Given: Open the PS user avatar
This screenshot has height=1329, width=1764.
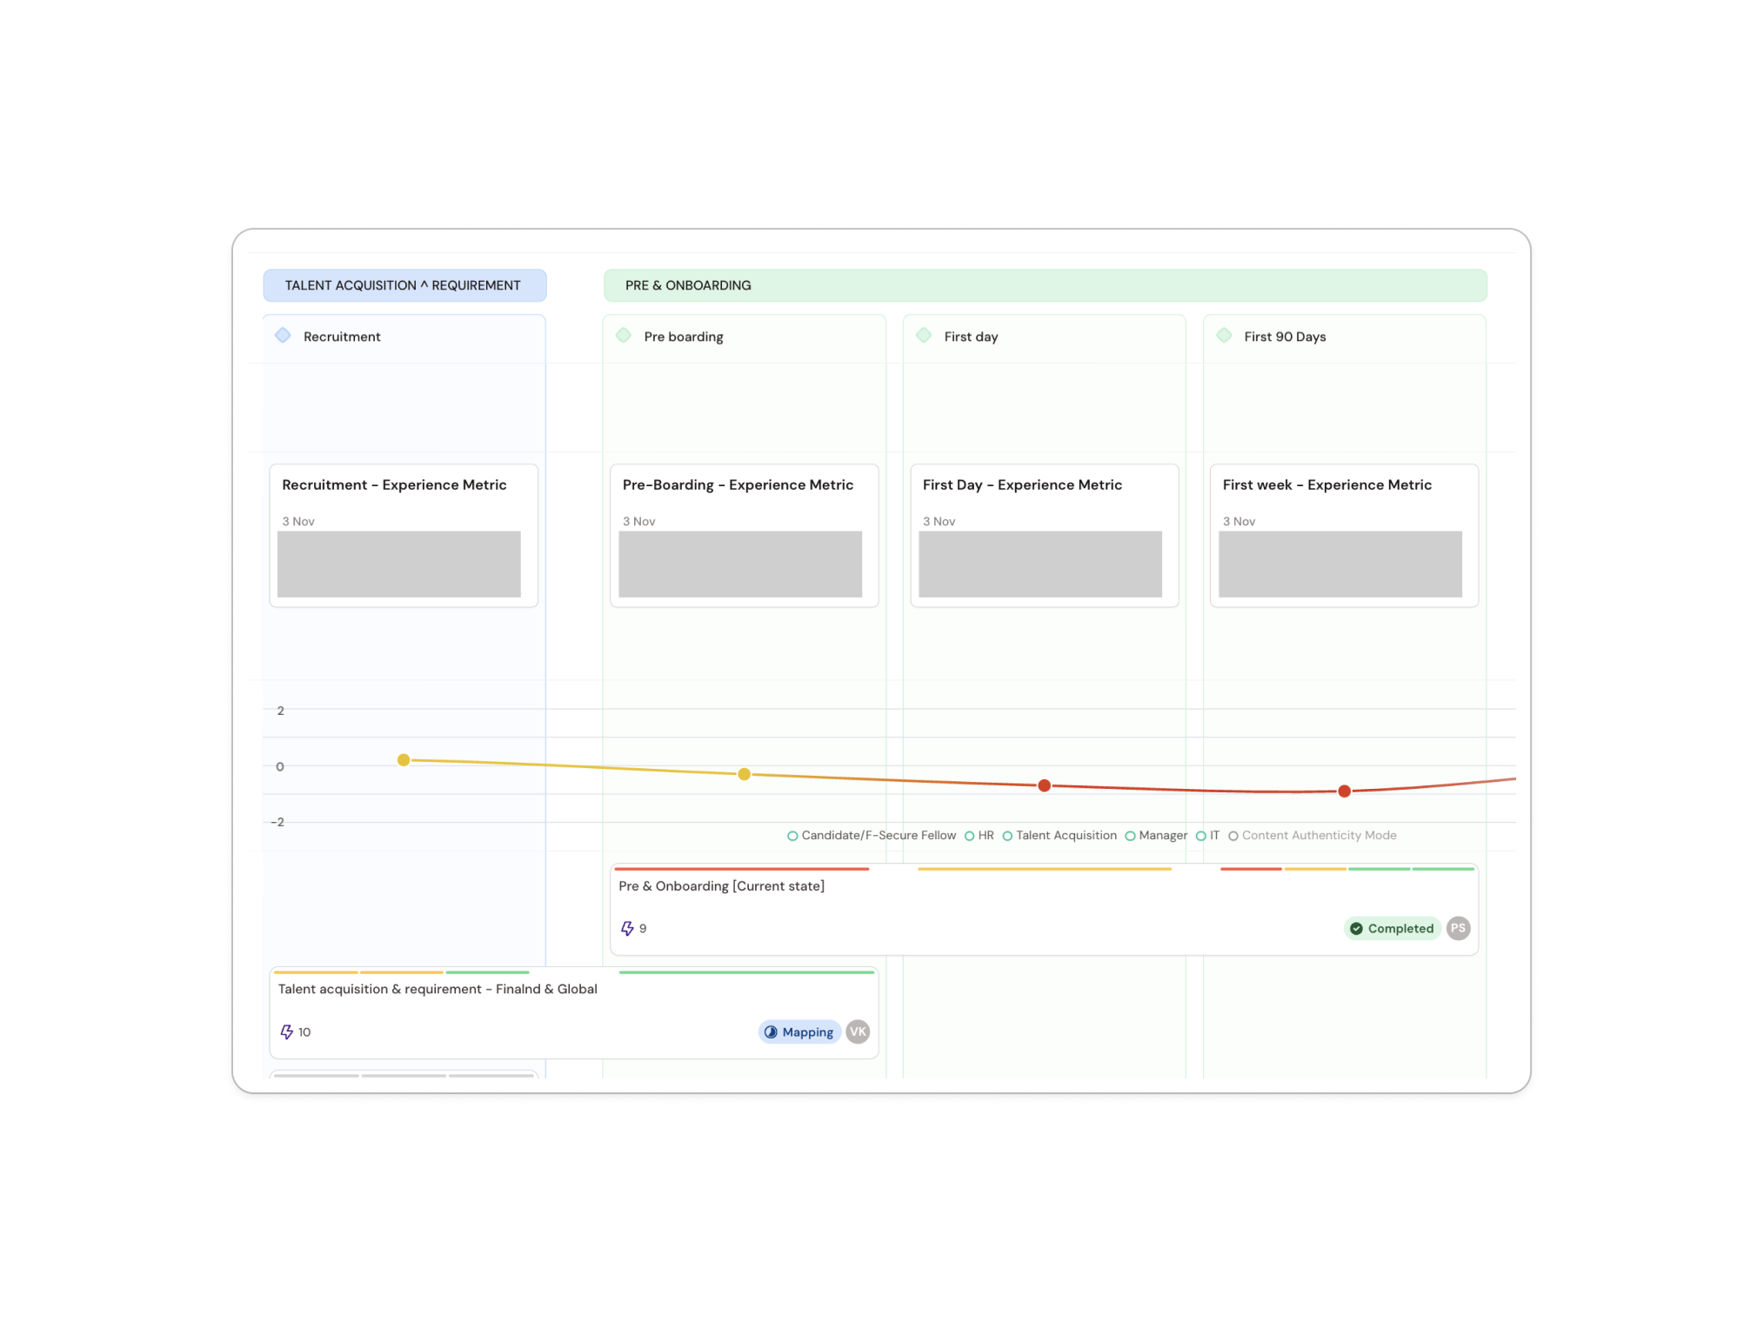Looking at the screenshot, I should (1459, 928).
